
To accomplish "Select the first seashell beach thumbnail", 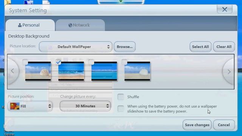I will point(38,71).
